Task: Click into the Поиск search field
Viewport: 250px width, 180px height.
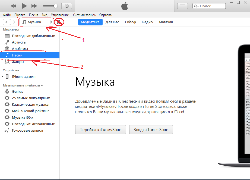Action: 209,6
